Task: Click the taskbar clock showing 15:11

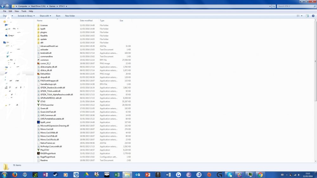Action: tap(307, 175)
